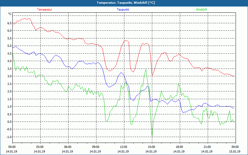Click the 4,0 y-axis value
This screenshot has height=155, width=248.
tap(10, 61)
